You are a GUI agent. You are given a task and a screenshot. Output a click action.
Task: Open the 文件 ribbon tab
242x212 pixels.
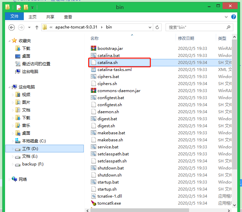[14, 16]
